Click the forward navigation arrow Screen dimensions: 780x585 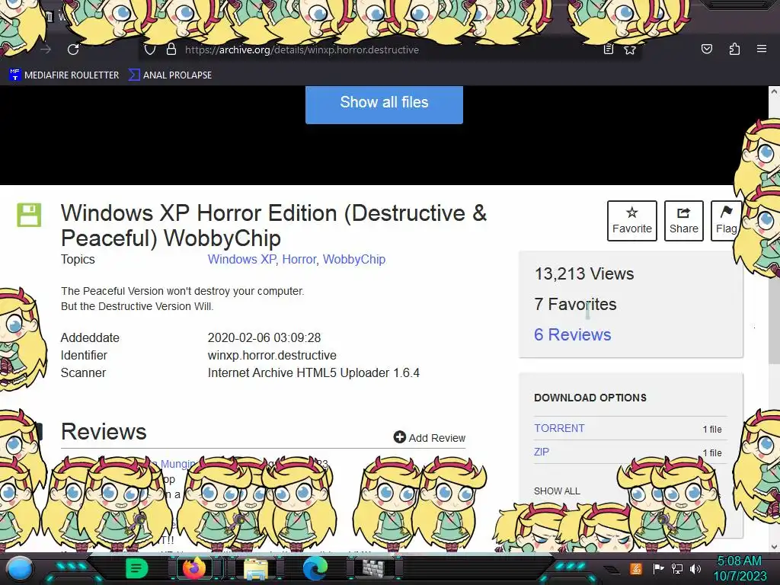[46, 50]
